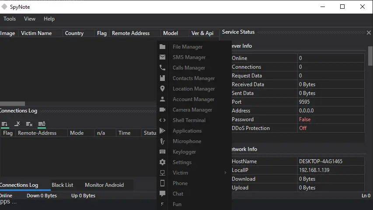Click the Settings gear icon in the menu
Image resolution: width=373 pixels, height=210 pixels.
pyautogui.click(x=162, y=162)
